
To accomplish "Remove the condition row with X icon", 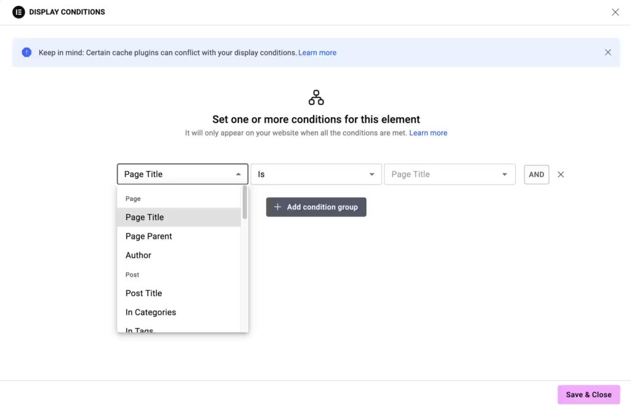I will pyautogui.click(x=561, y=175).
